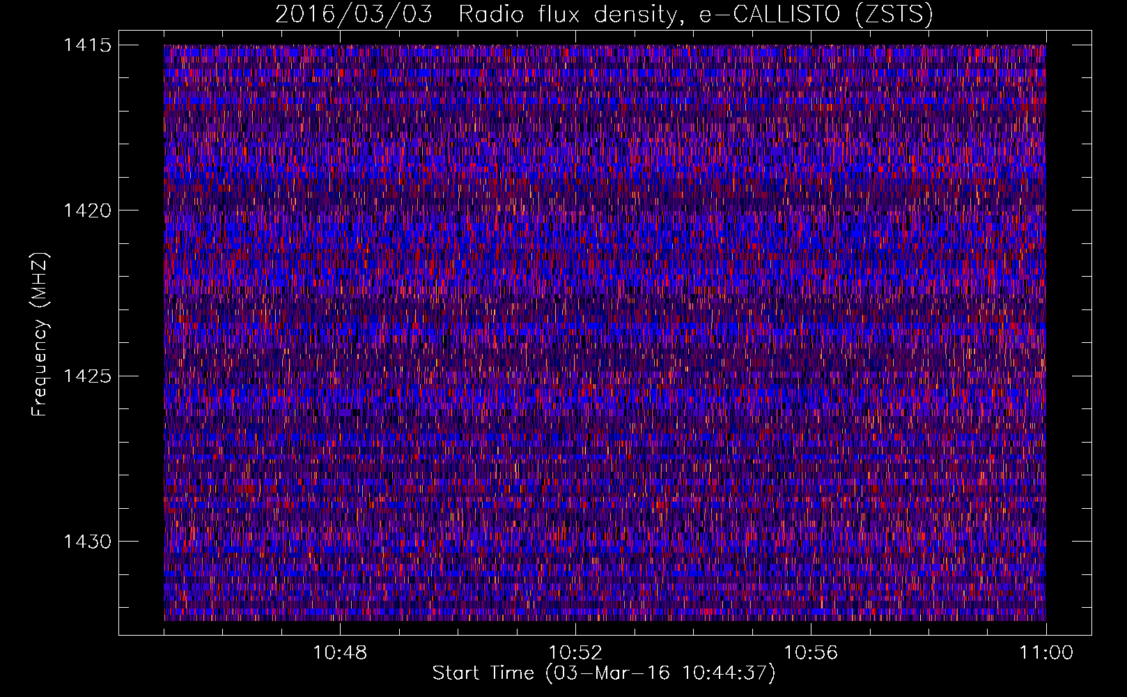Screen dimensions: 1127x697
Task: Click the right-side tick mark at 1420
Action: [x=1082, y=210]
